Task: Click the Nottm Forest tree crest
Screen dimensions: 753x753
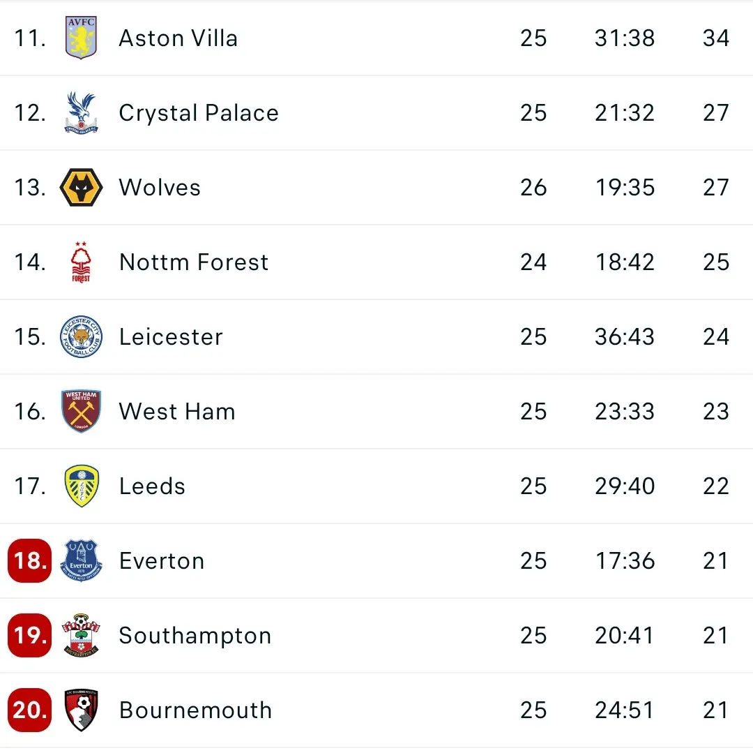Action: point(81,262)
